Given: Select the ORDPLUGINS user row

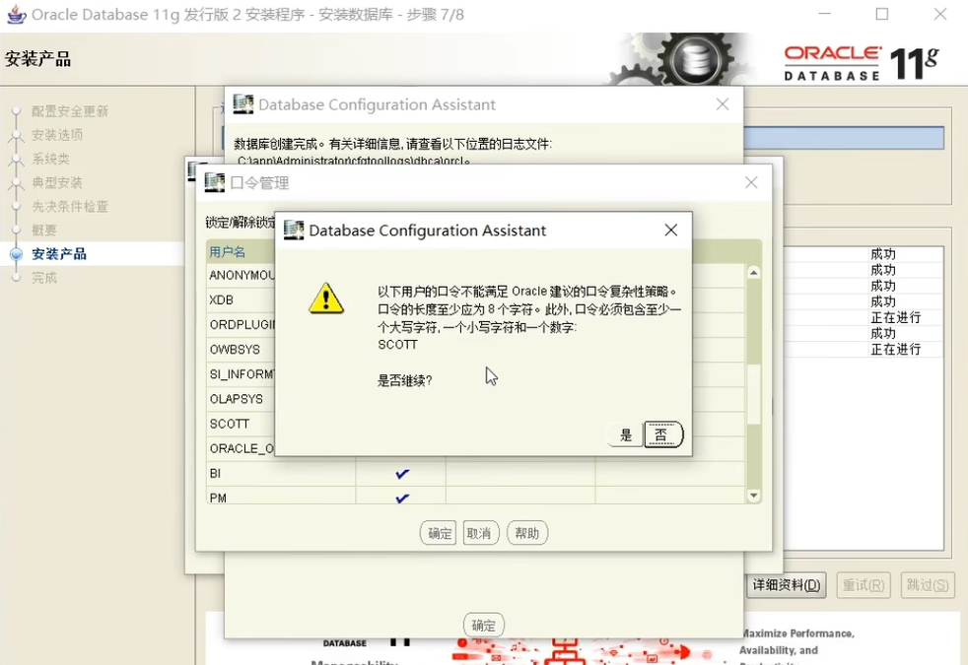Looking at the screenshot, I should (x=242, y=324).
